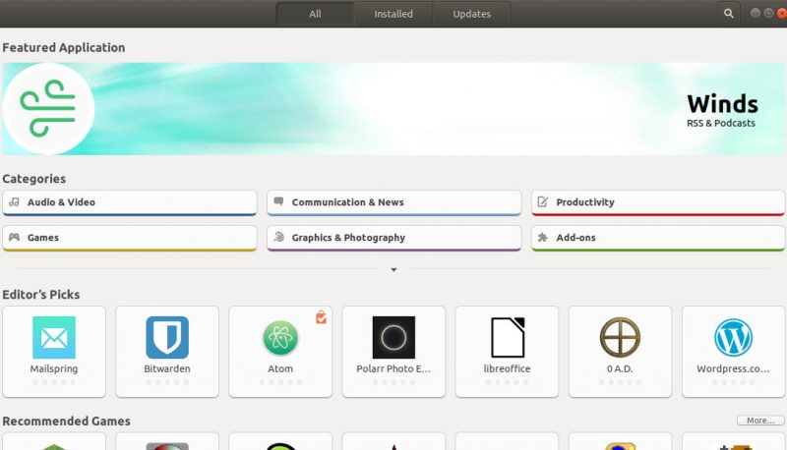Screen dimensions: 787x450
Task: Open the Games category
Action: (130, 238)
